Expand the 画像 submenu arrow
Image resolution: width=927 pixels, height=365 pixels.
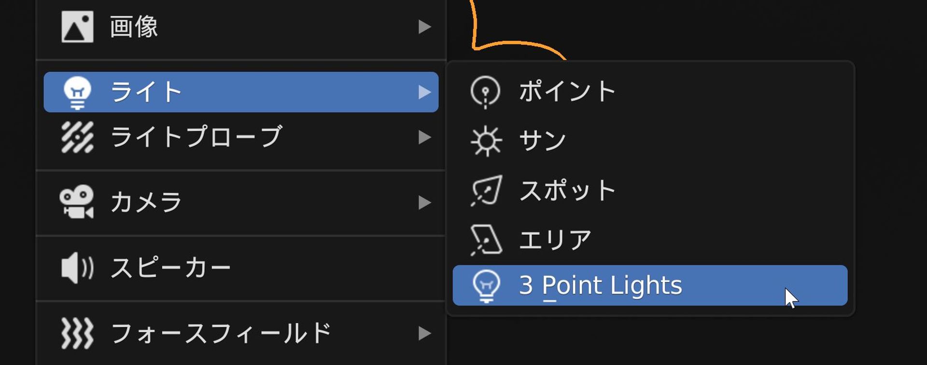pyautogui.click(x=424, y=27)
